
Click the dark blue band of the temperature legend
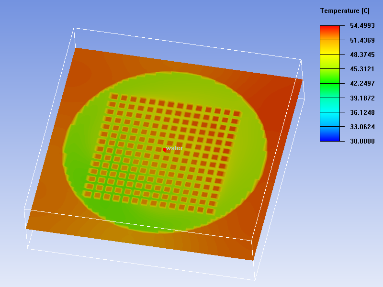pyautogui.click(x=330, y=134)
